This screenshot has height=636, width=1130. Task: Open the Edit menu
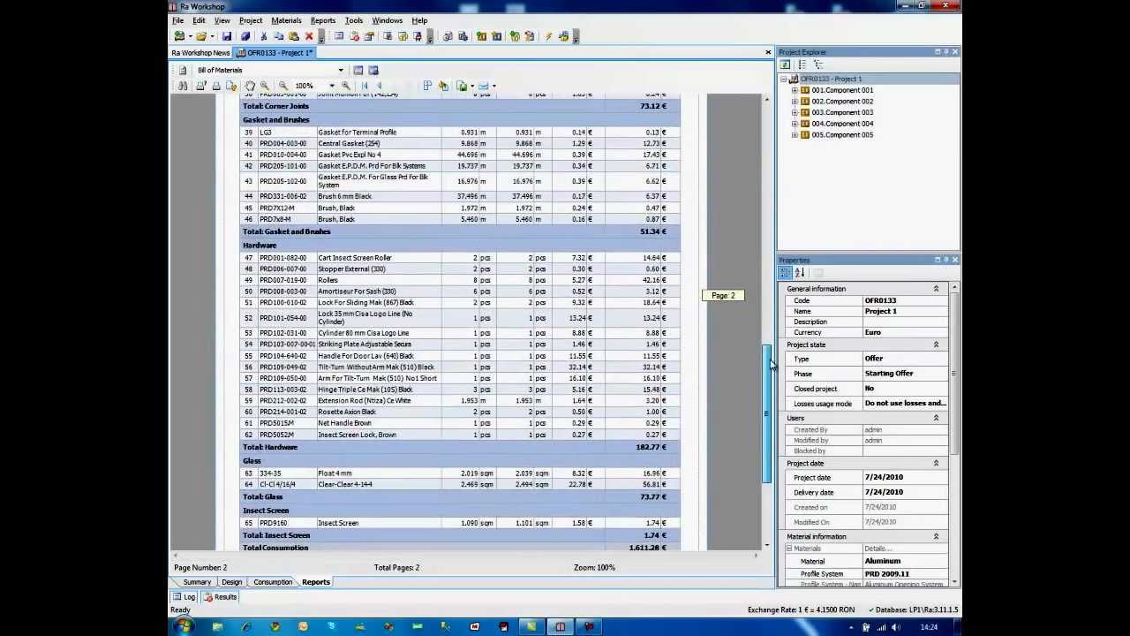coord(199,20)
